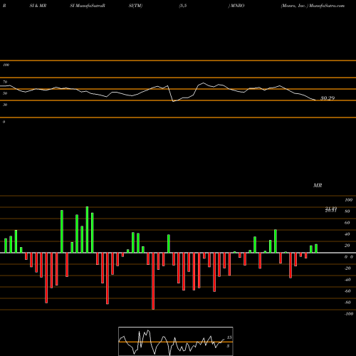
Task: Click the 40 label on MR axis
Action: 347,234
